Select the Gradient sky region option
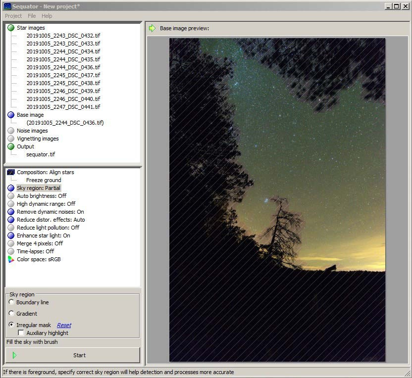This screenshot has height=378, width=412. pyautogui.click(x=11, y=314)
